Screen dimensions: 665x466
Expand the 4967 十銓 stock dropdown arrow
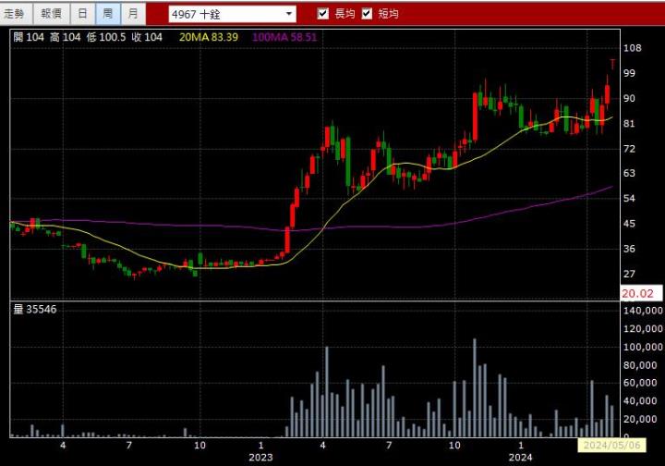[288, 15]
